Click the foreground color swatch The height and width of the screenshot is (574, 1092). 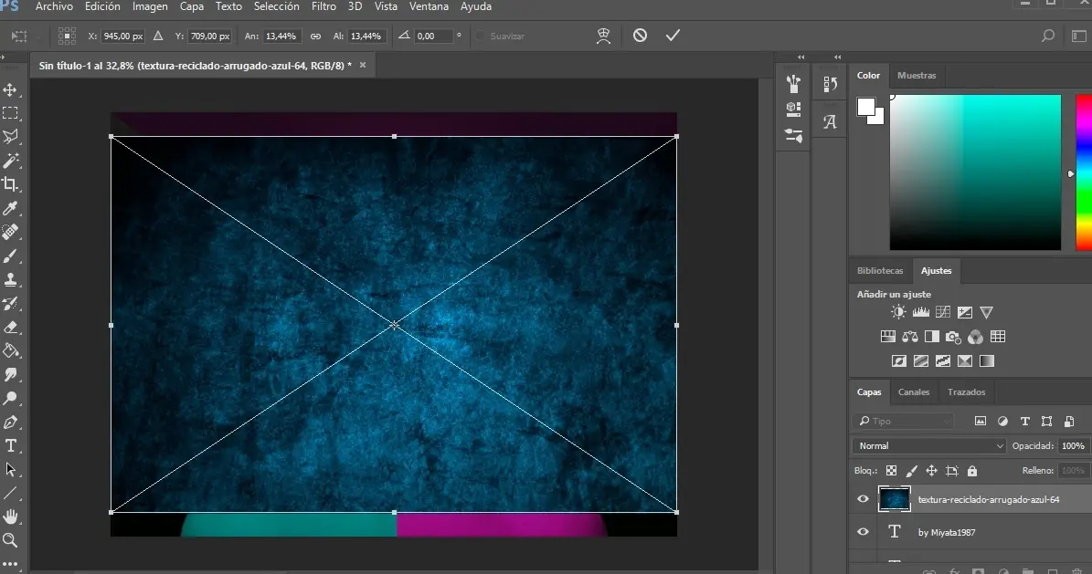point(865,107)
